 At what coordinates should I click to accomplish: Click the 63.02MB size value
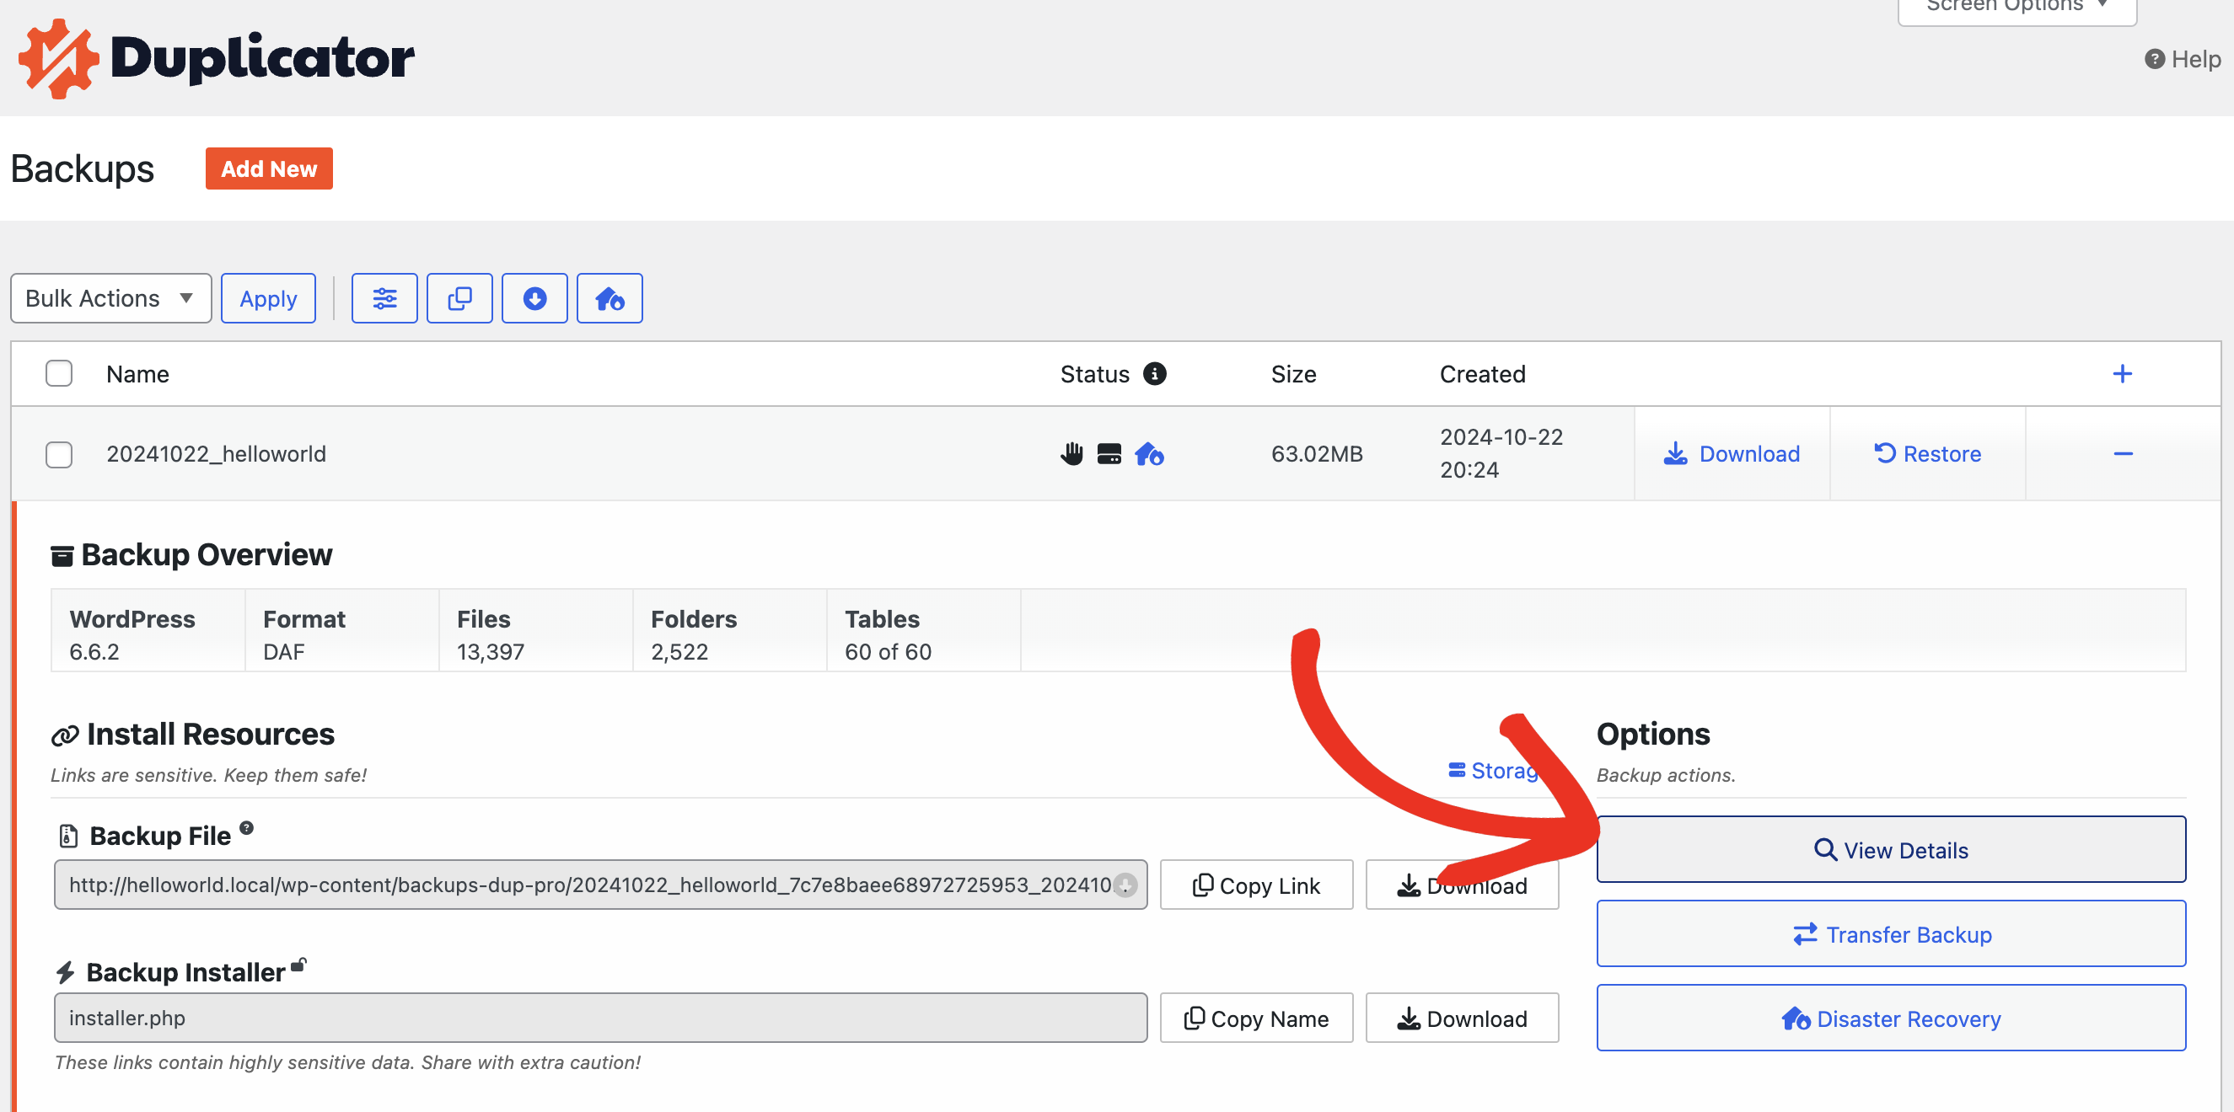pos(1317,453)
